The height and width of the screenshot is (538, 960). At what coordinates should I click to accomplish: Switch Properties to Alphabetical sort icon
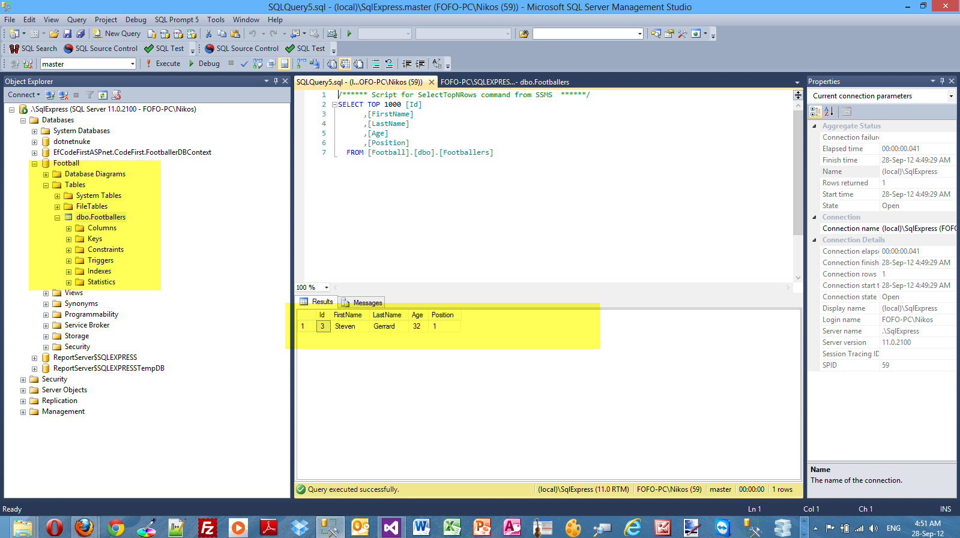[x=829, y=112]
